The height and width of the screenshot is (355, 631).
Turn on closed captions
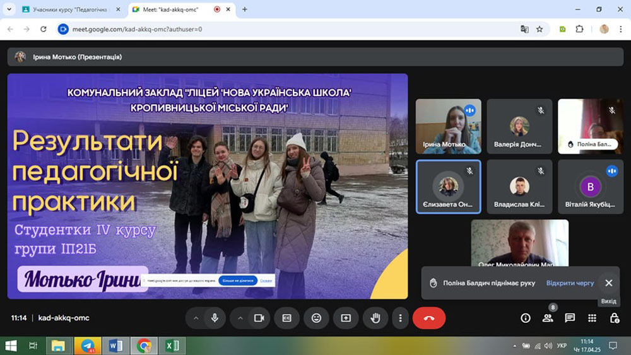click(287, 318)
